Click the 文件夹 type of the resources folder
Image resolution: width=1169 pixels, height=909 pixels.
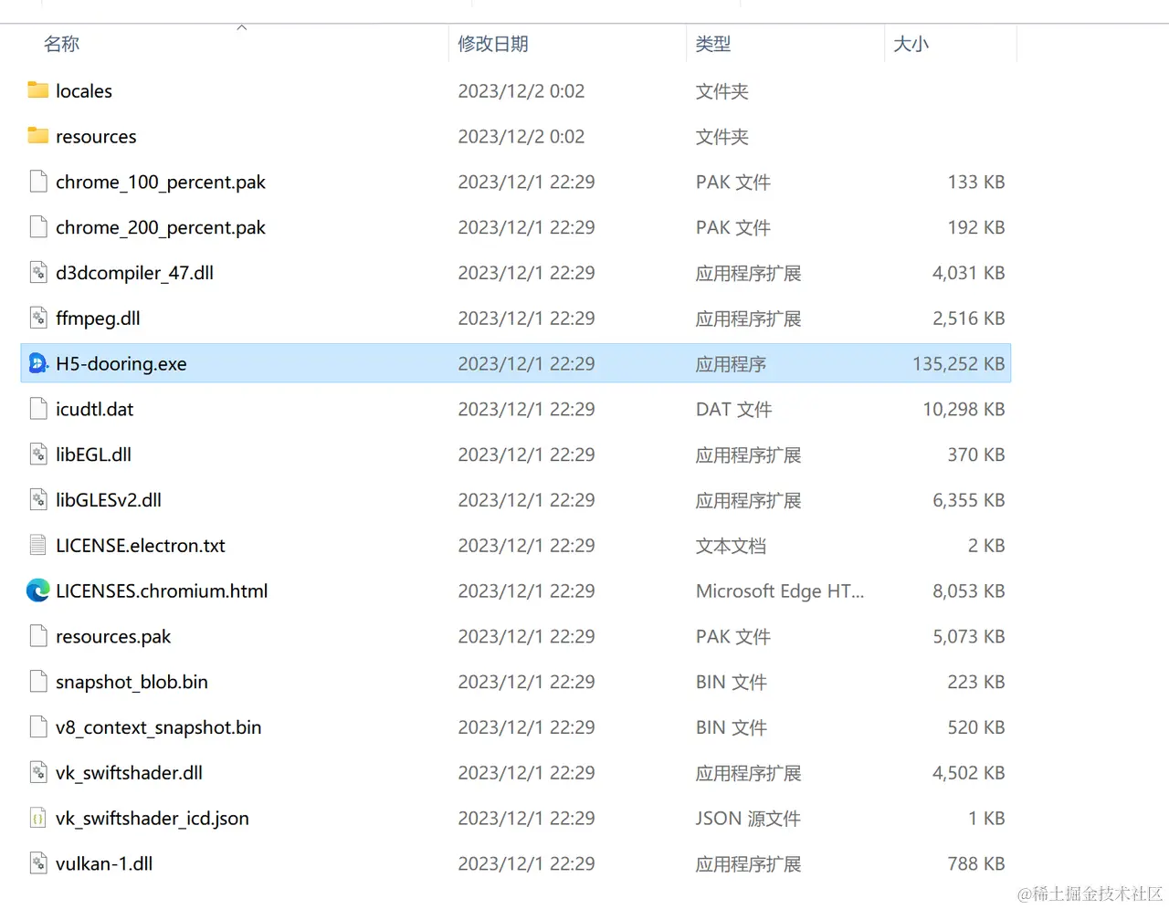721,137
